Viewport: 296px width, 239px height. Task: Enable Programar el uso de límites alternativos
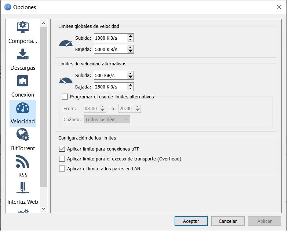tap(65, 97)
